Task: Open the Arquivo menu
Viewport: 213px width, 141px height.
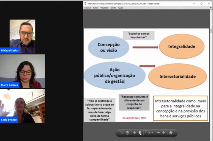Action: (88, 8)
